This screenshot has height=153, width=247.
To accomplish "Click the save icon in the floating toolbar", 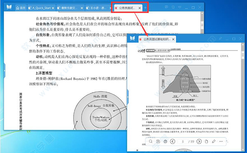I will pos(158,141).
